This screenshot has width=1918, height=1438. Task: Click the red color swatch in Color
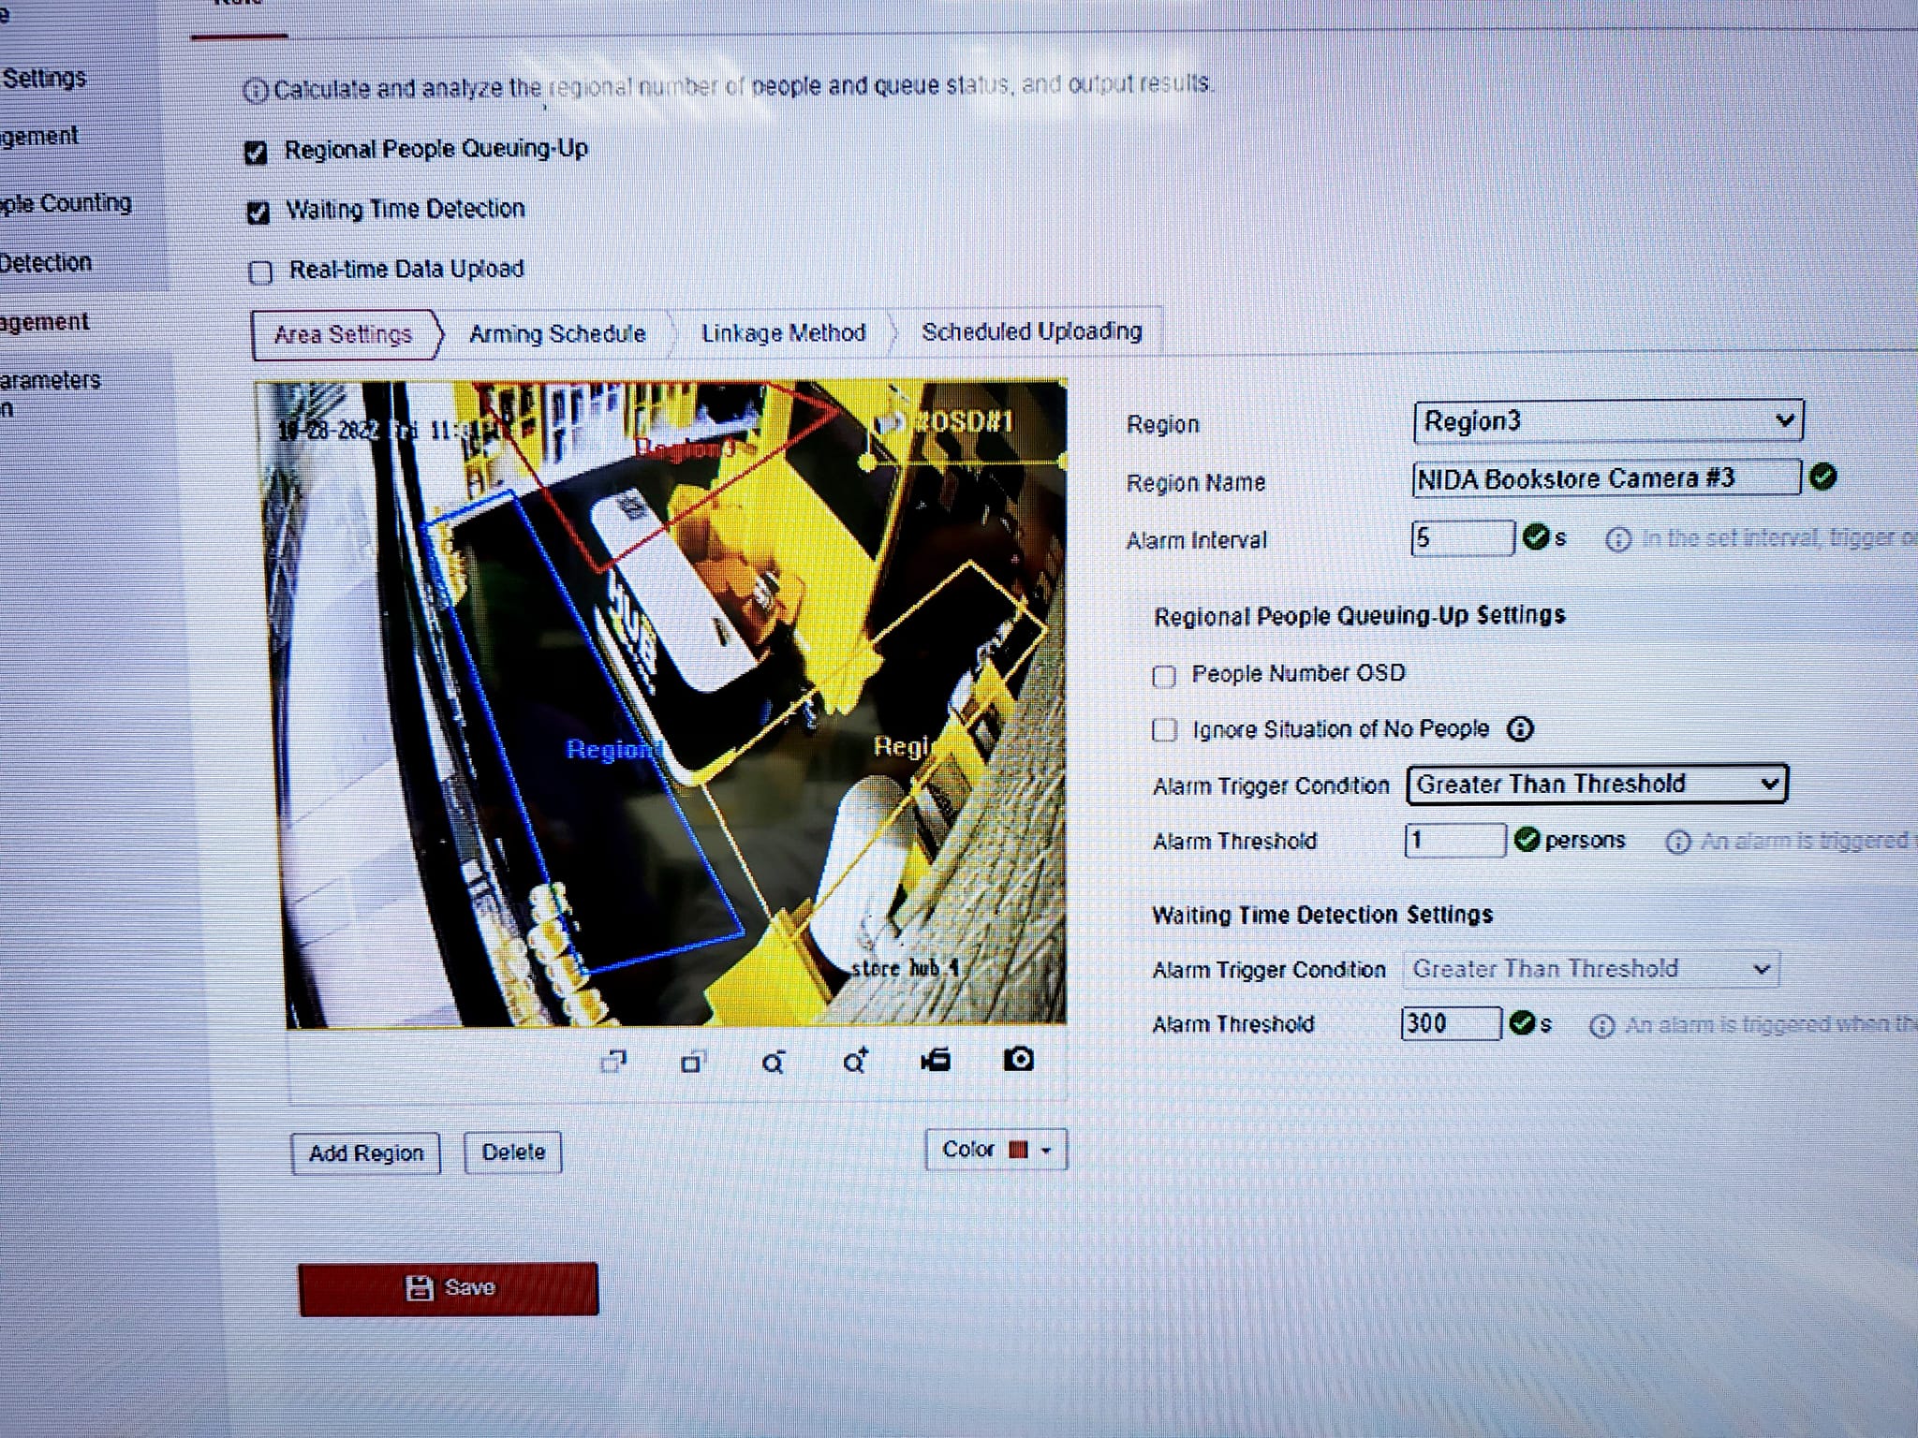click(1018, 1151)
